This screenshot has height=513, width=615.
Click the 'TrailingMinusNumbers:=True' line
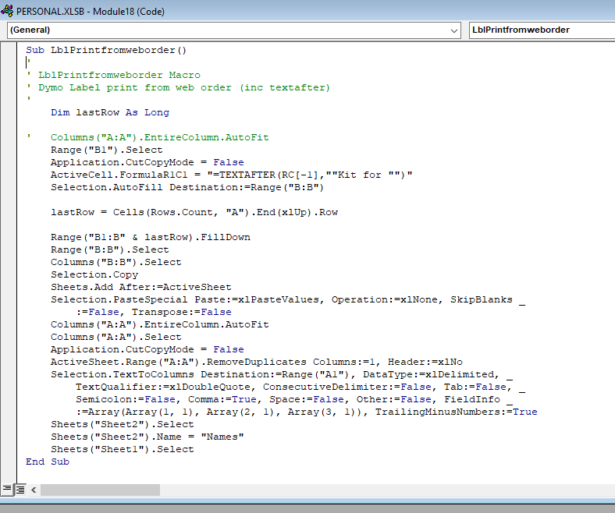coord(306,412)
